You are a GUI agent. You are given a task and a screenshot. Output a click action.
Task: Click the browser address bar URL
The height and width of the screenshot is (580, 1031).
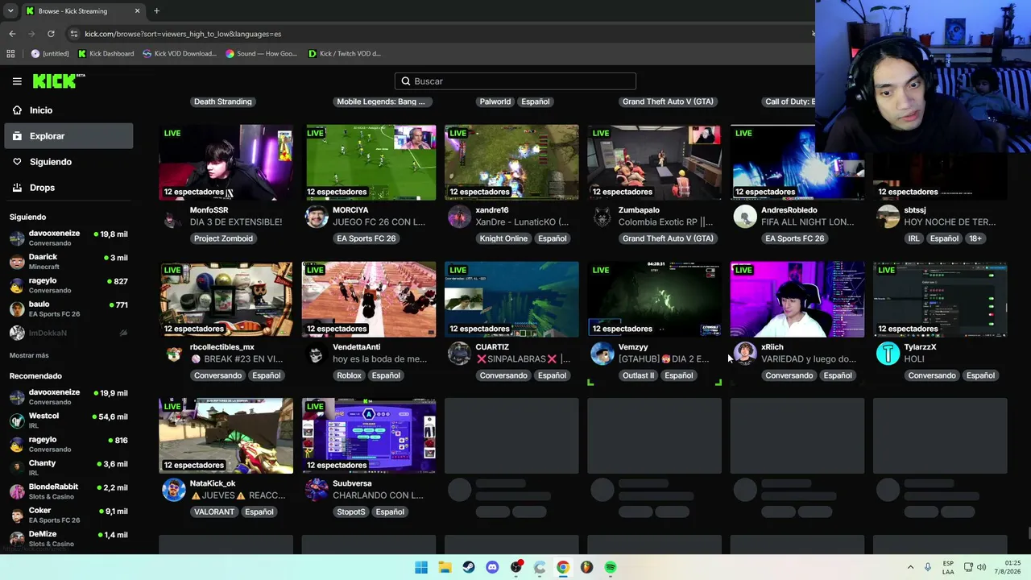point(183,34)
